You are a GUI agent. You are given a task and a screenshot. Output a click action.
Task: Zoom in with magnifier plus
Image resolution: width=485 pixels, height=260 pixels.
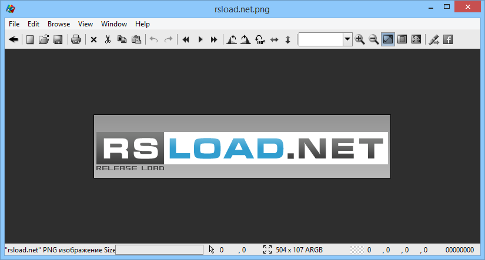(x=360, y=39)
